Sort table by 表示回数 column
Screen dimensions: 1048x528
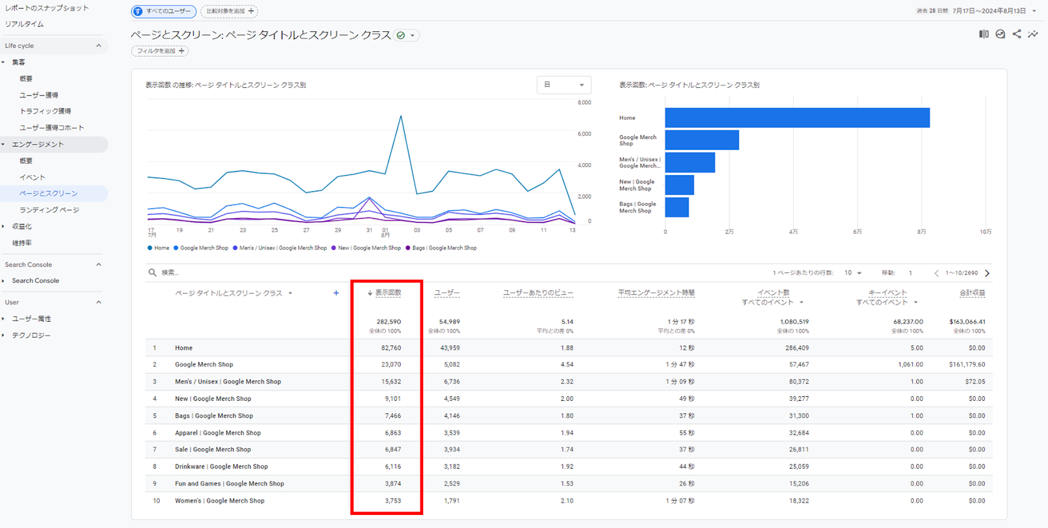coord(388,293)
